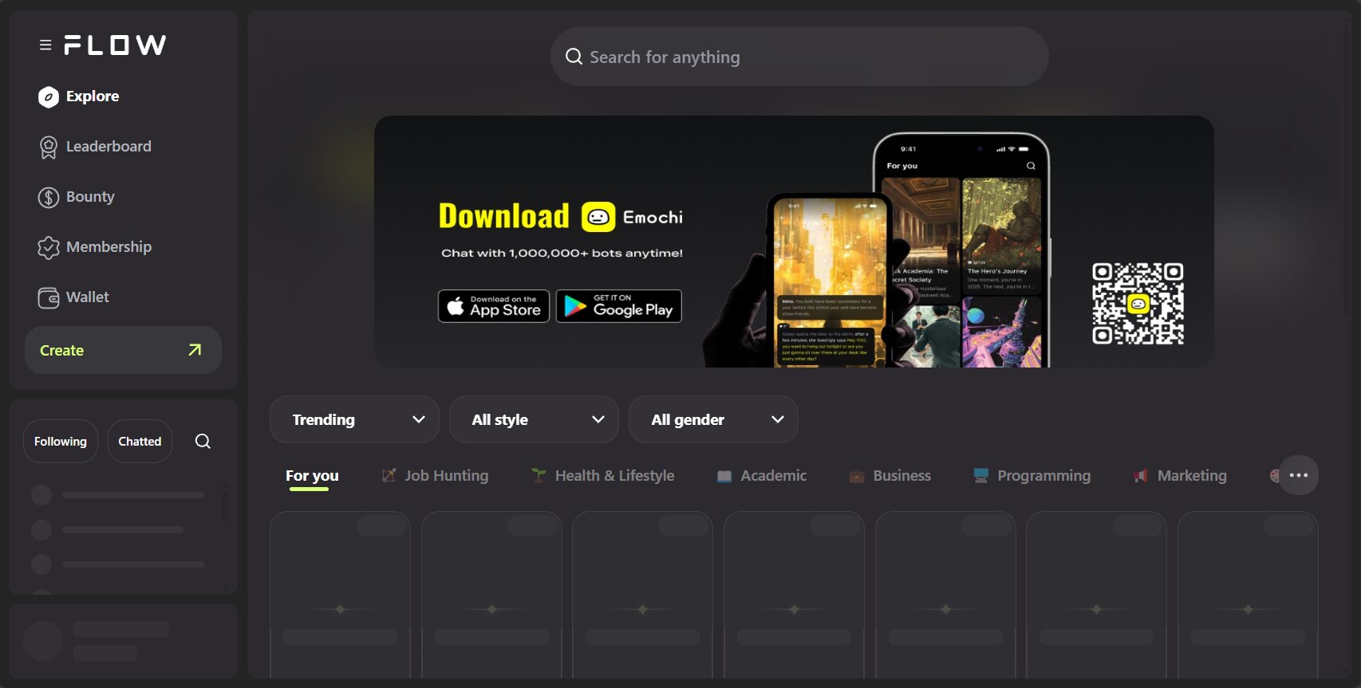Screen dimensions: 1361x688
Task: Click the Marketing megaphone icon
Action: [1141, 475]
